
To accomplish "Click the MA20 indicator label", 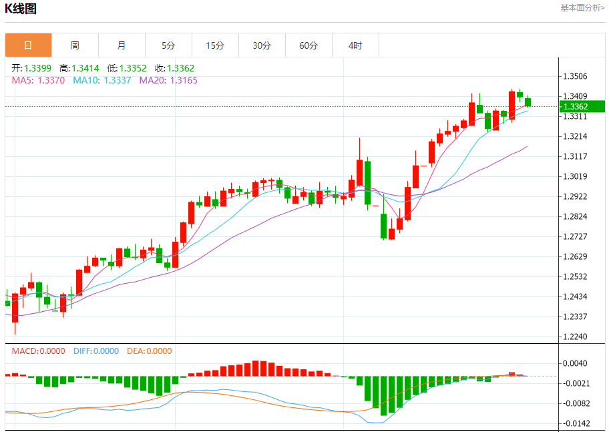I will coord(168,80).
